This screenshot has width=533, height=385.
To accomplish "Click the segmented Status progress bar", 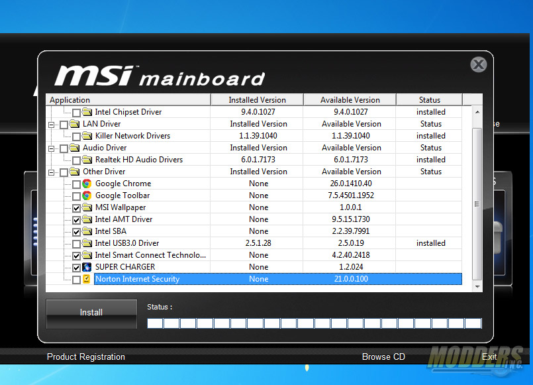I will pos(315,323).
